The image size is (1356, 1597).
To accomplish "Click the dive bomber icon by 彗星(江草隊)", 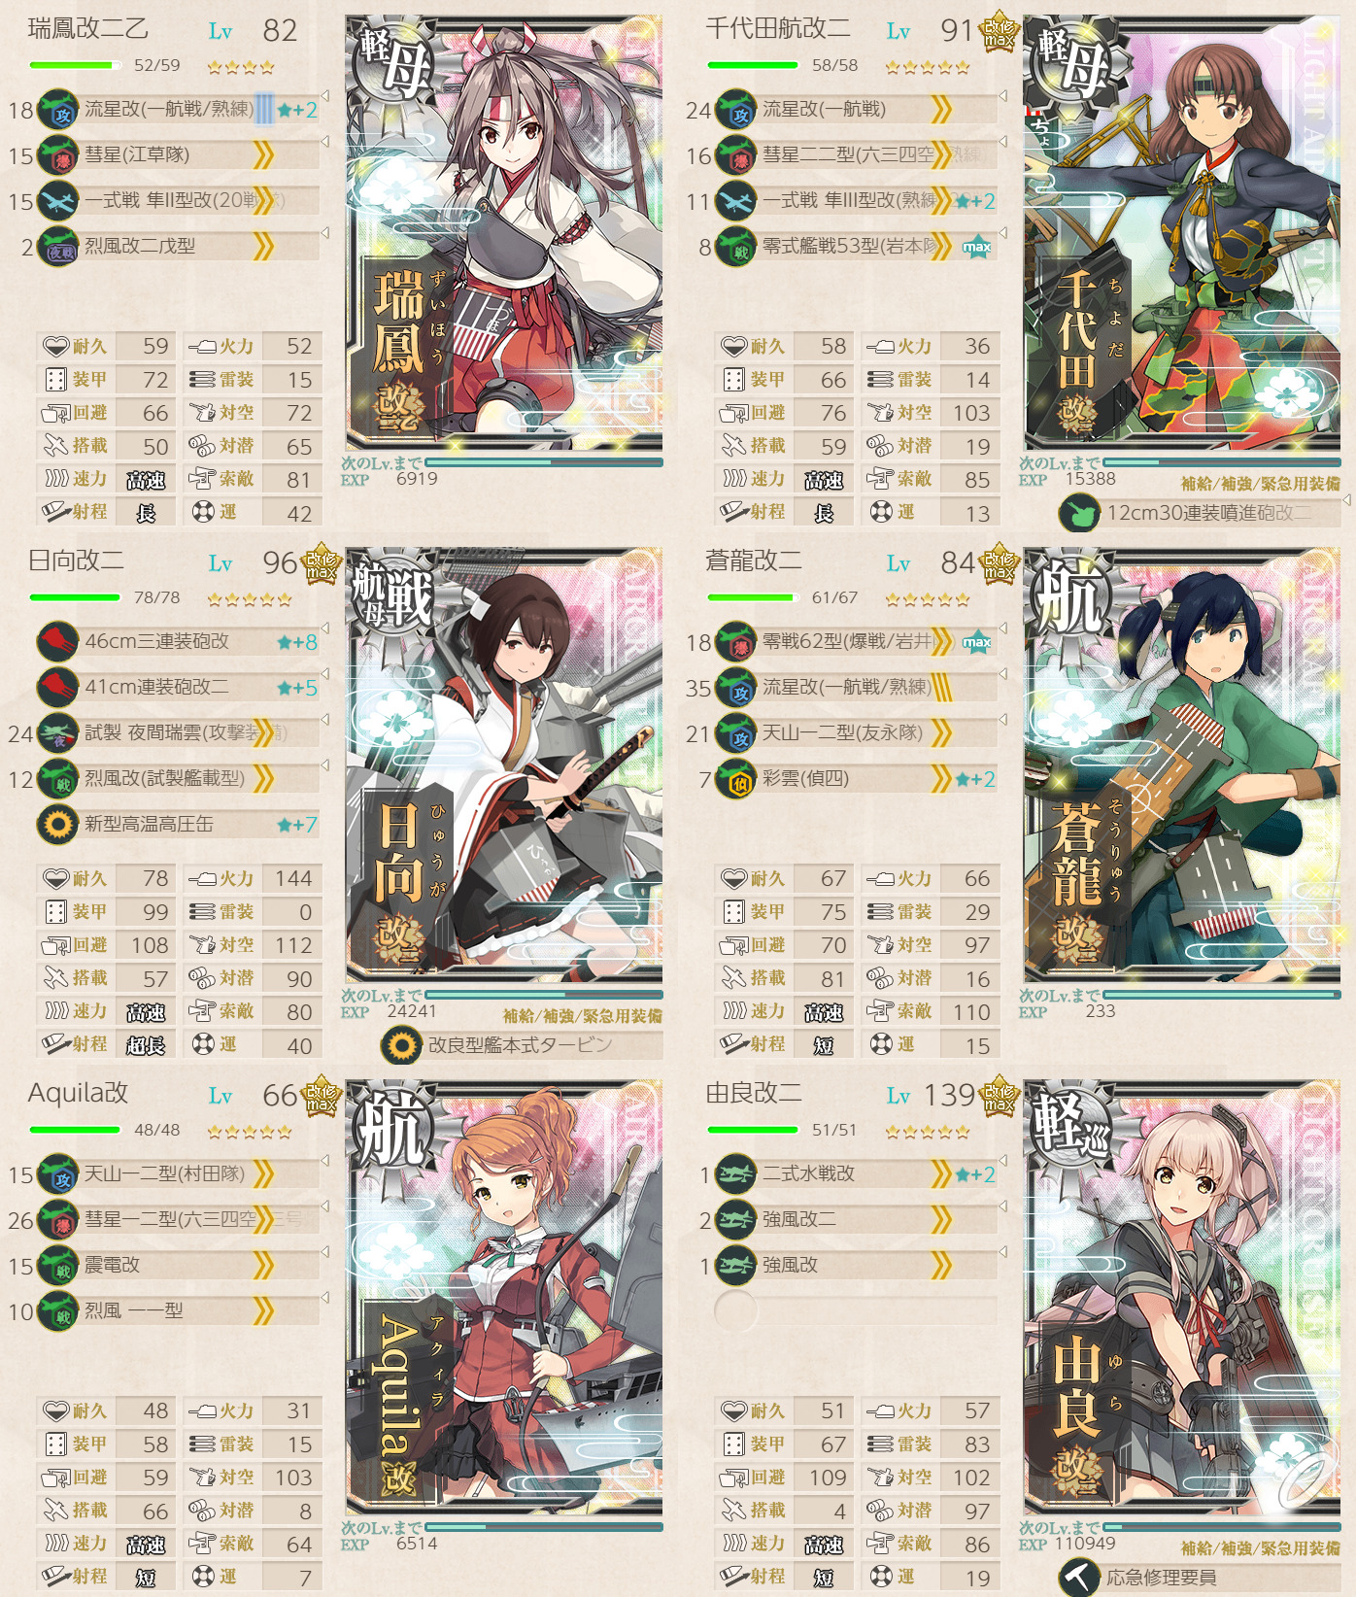I will (58, 155).
